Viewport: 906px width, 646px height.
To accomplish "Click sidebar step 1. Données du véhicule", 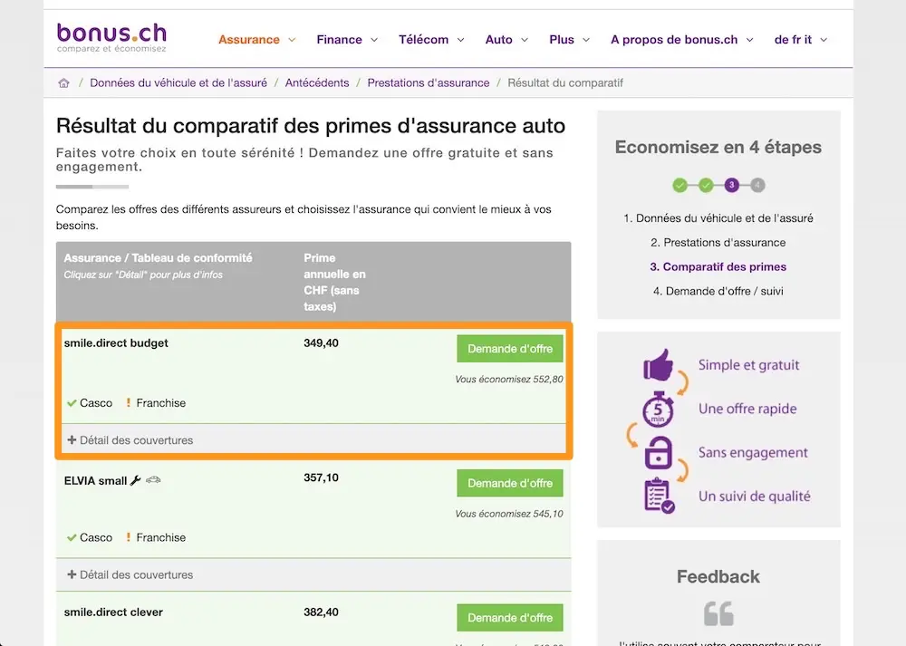I will click(x=718, y=218).
